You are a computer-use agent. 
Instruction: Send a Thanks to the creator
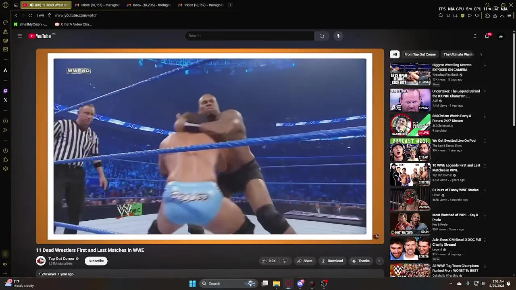360,261
